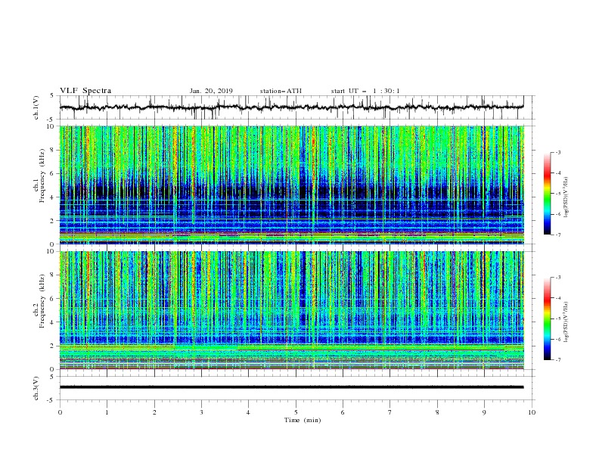Click time axis tick label '8'
The width and height of the screenshot is (599, 463).
coord(437,412)
